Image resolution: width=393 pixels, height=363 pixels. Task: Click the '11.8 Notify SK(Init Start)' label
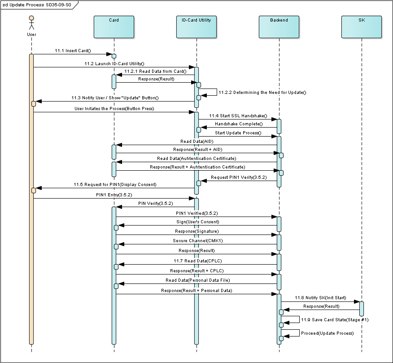coord(321,298)
